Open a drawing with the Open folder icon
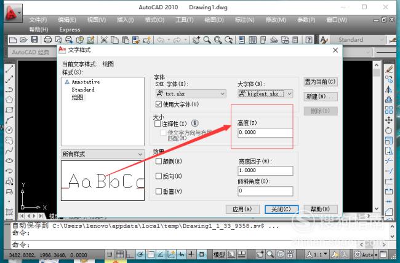Screen dimensions: 400x263 pos(23,40)
